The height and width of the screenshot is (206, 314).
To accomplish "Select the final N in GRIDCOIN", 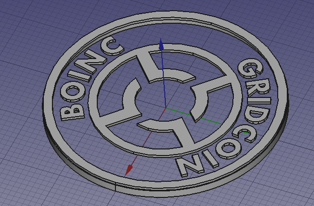I will point(190,166).
